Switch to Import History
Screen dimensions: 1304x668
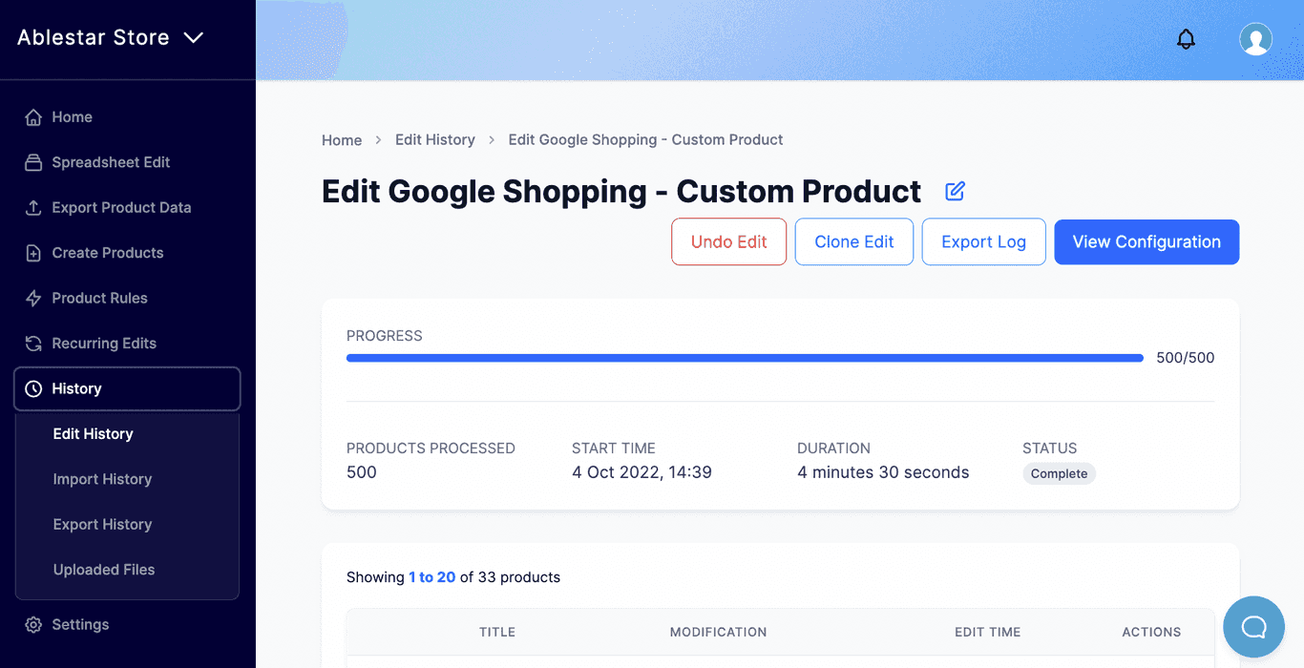102,479
